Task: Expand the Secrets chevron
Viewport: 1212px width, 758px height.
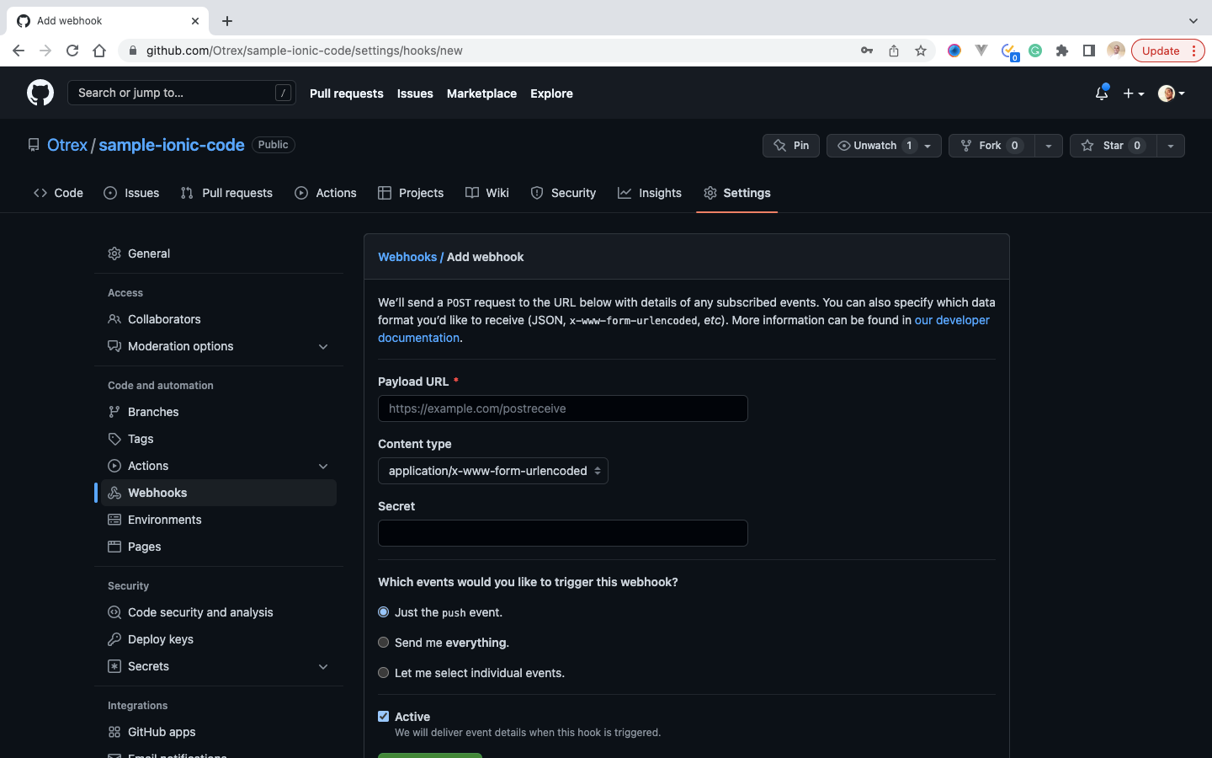Action: point(323,666)
